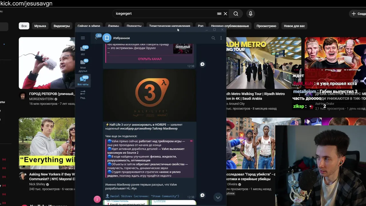Image resolution: width=366 pixels, height=206 pixels.
Task: Open Nick Shirley channel link
Action: tap(37, 184)
